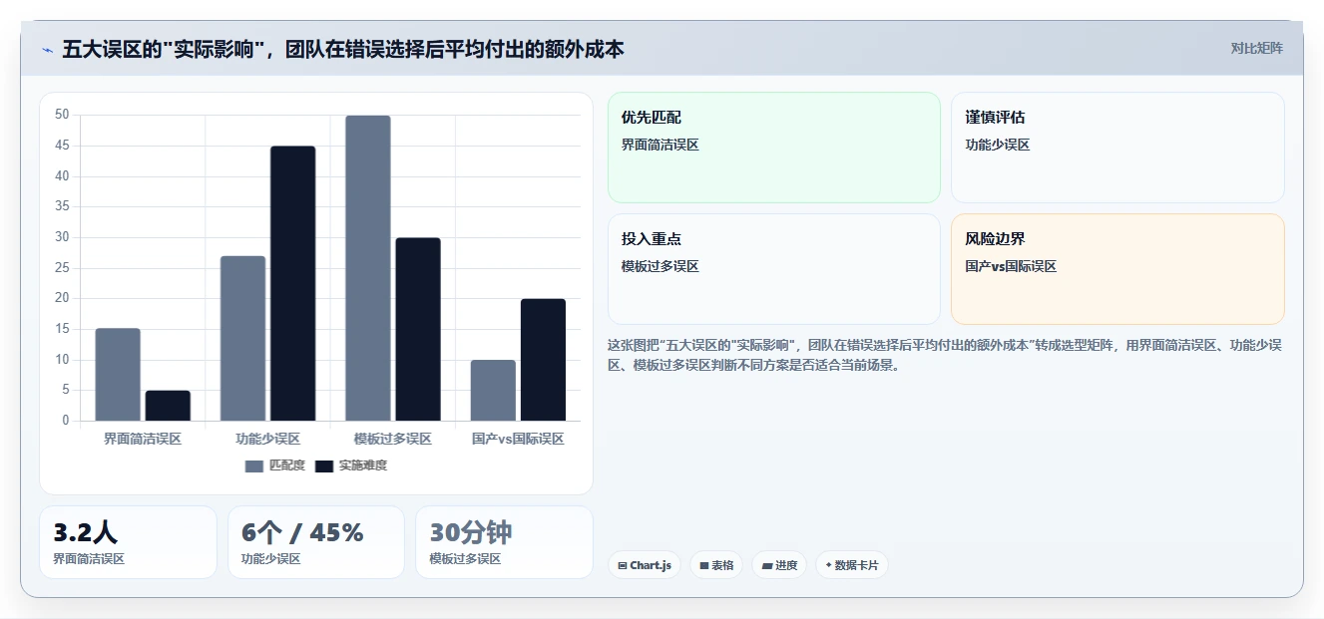1324x619 pixels.
Task: Click the 国产vs国际误区 x-axis label
Action: [x=518, y=439]
